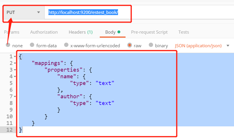Collapse the name block on line 4
The height and width of the screenshot is (140, 234).
coord(15,77)
